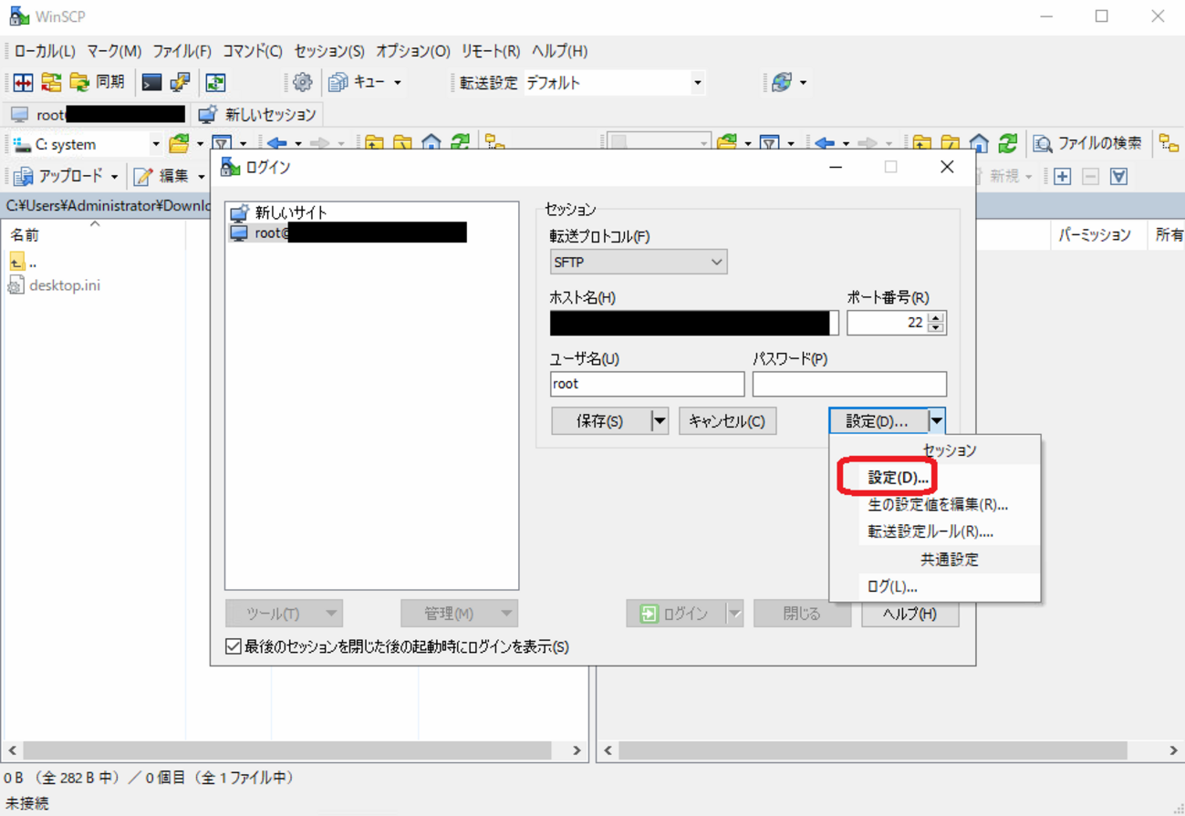Open the 転送プロトコル SFTP dropdown

(x=639, y=262)
